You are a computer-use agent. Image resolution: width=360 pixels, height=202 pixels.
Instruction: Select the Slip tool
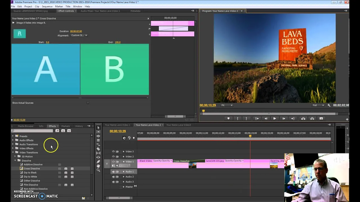pos(98,153)
